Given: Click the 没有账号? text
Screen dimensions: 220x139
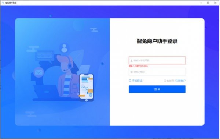Looking at the screenshot, I should (170, 81).
